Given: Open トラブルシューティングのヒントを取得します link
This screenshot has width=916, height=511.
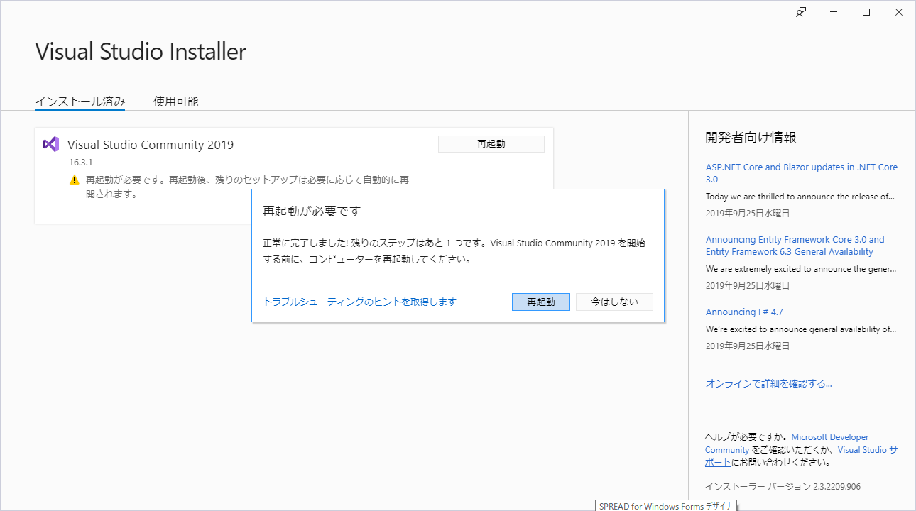Looking at the screenshot, I should pyautogui.click(x=360, y=302).
